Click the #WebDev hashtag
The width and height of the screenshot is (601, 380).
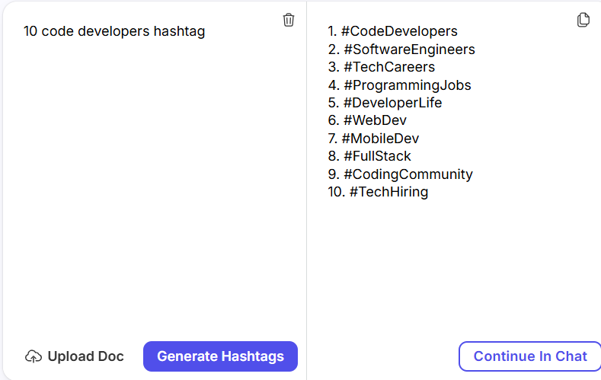(375, 120)
